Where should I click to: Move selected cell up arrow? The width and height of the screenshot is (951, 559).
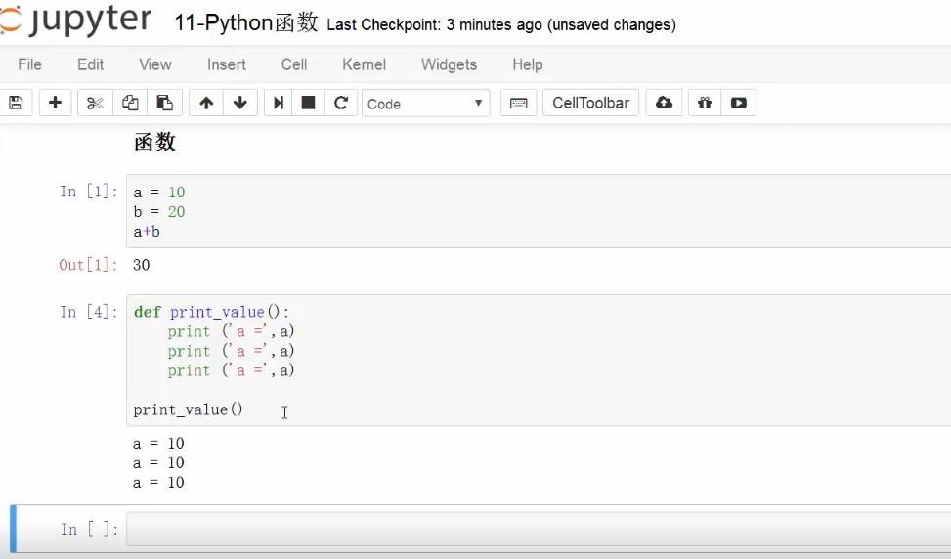pos(206,103)
